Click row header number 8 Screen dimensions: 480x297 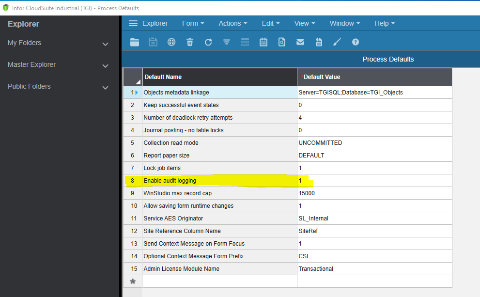[x=133, y=181]
